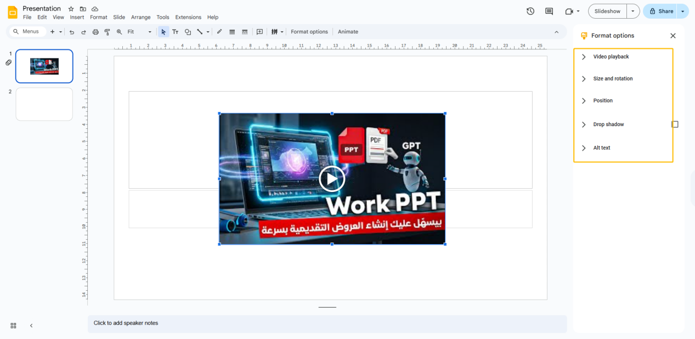Expand the Video playback section
This screenshot has height=339, width=695.
coord(611,57)
